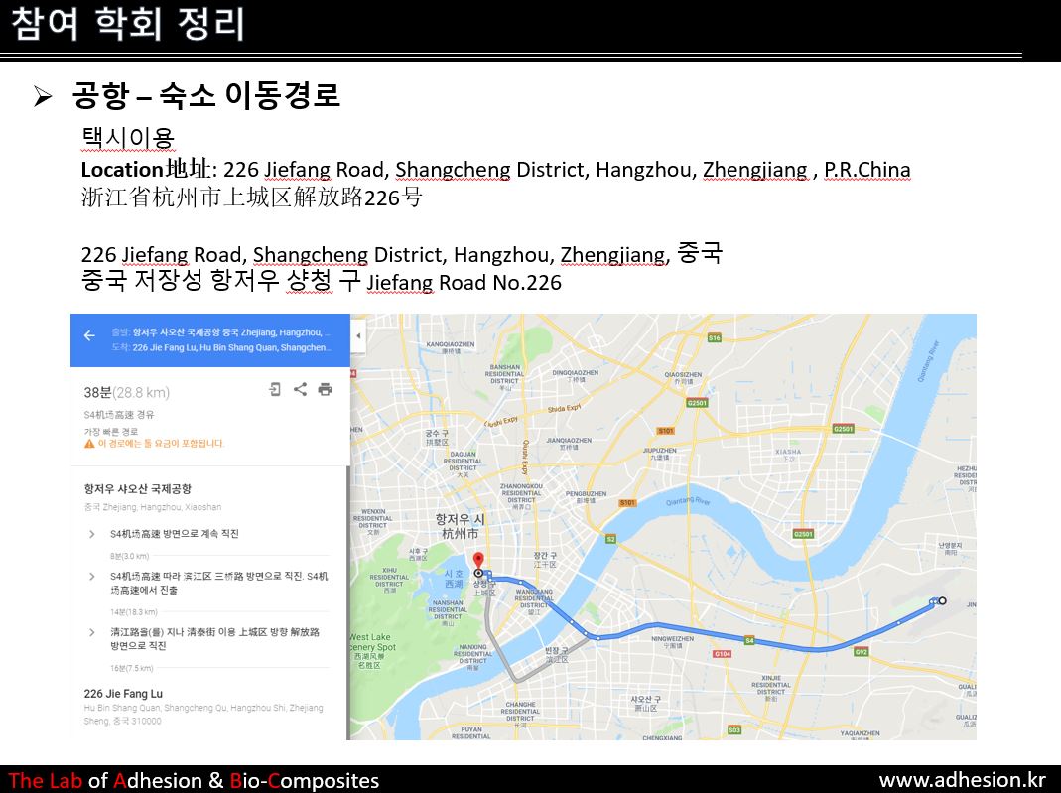This screenshot has height=793, width=1061.
Task: Click the 'S4机场高速 경유' route description
Action: [x=119, y=415]
